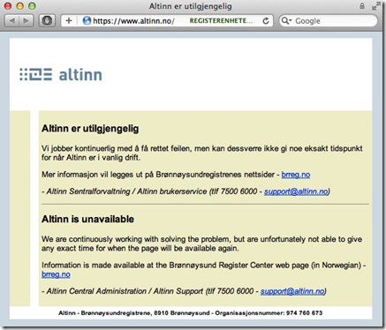
Task: Open support@altinn.no link in Norwegian section
Action: pos(296,191)
